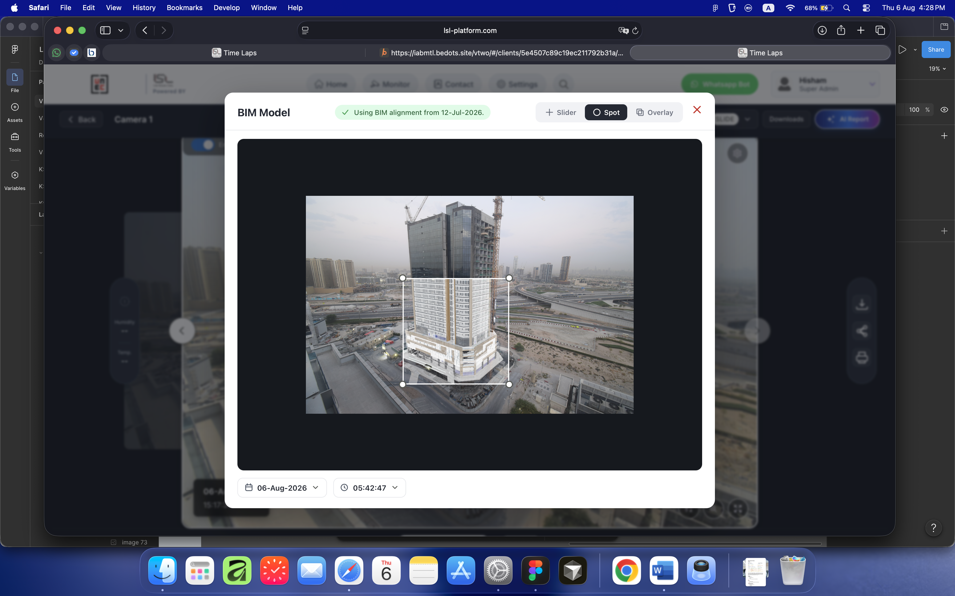Click the bottom-left spot handle
The image size is (955, 596).
(403, 384)
